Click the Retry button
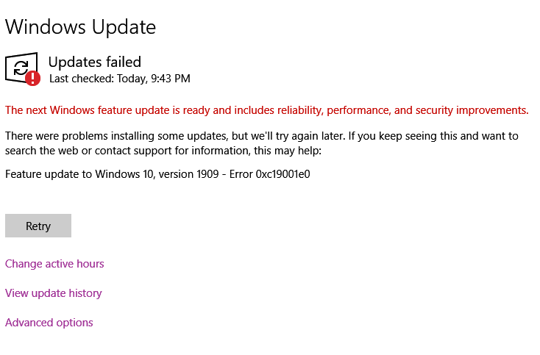Viewport: 540px width, 355px height. pyautogui.click(x=38, y=226)
